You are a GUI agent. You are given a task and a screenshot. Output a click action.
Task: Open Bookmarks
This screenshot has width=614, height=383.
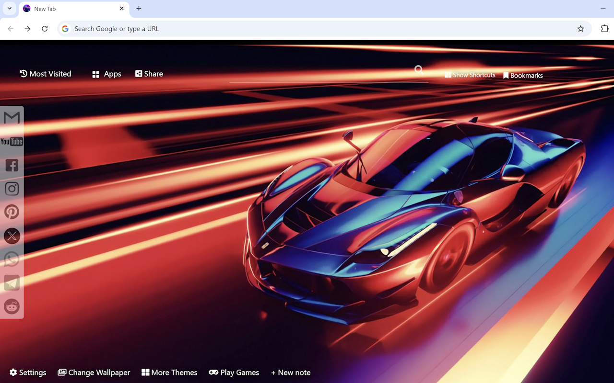click(x=523, y=75)
